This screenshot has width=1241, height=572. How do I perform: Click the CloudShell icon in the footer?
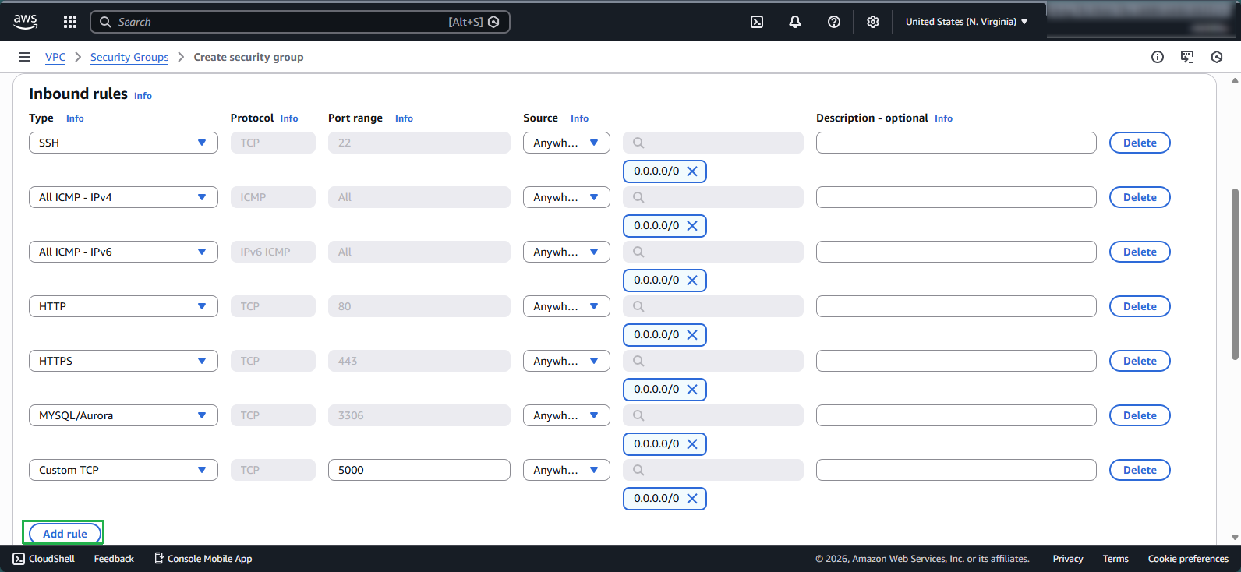(19, 559)
